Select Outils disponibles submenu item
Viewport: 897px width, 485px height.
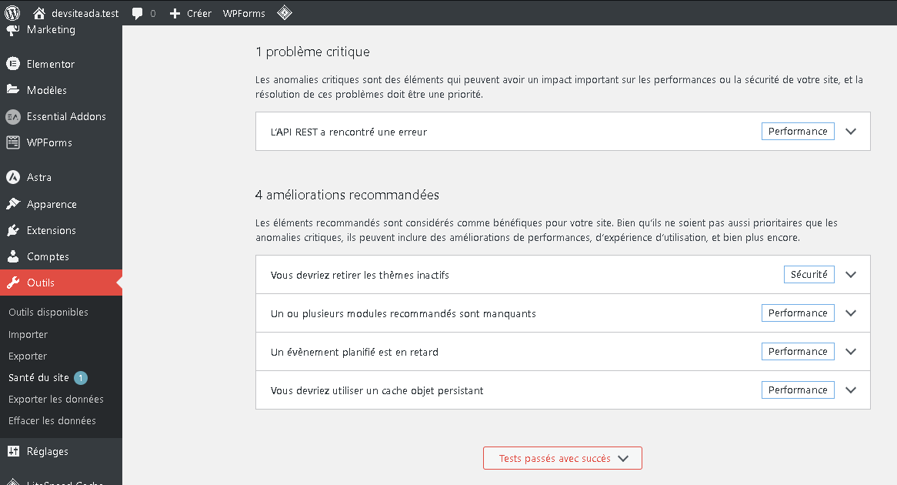48,312
